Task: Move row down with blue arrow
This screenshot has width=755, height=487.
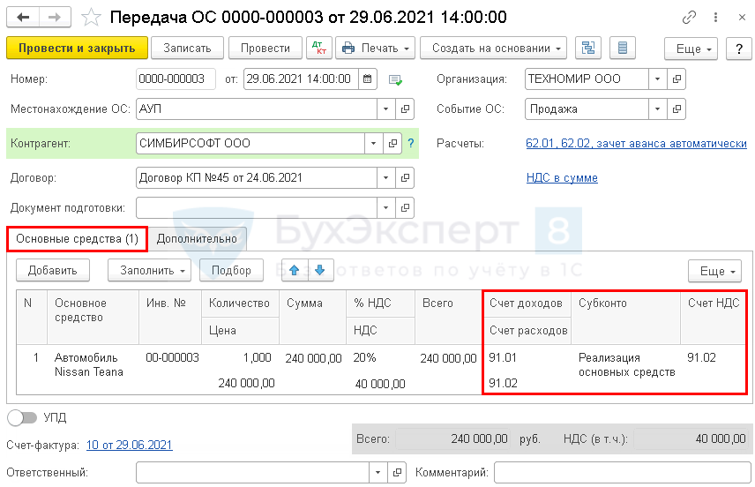Action: pyautogui.click(x=319, y=271)
